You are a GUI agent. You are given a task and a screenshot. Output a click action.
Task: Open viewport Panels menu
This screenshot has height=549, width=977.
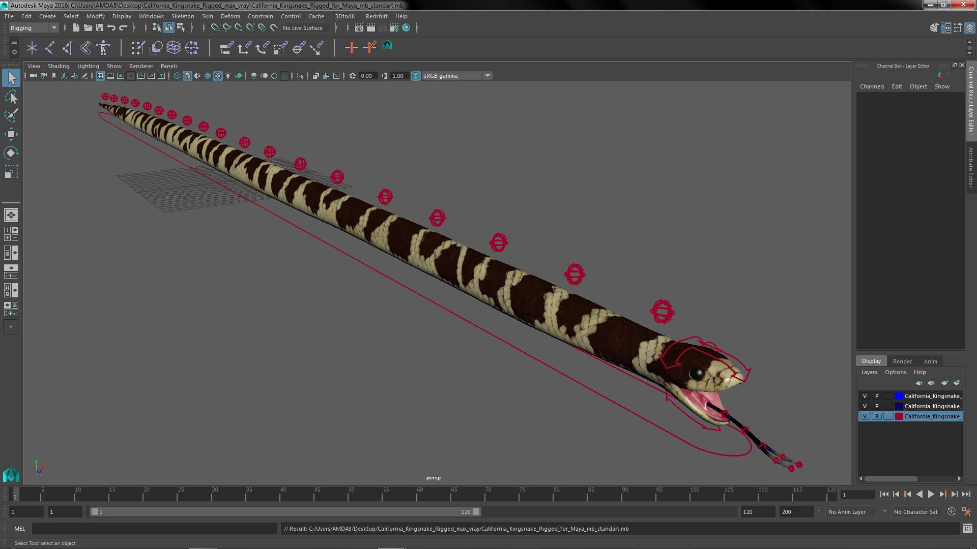click(x=169, y=66)
